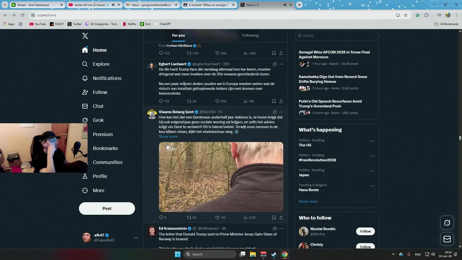The width and height of the screenshot is (462, 260).
Task: Share the Vlaams Belang Gent post
Action: point(281,217)
